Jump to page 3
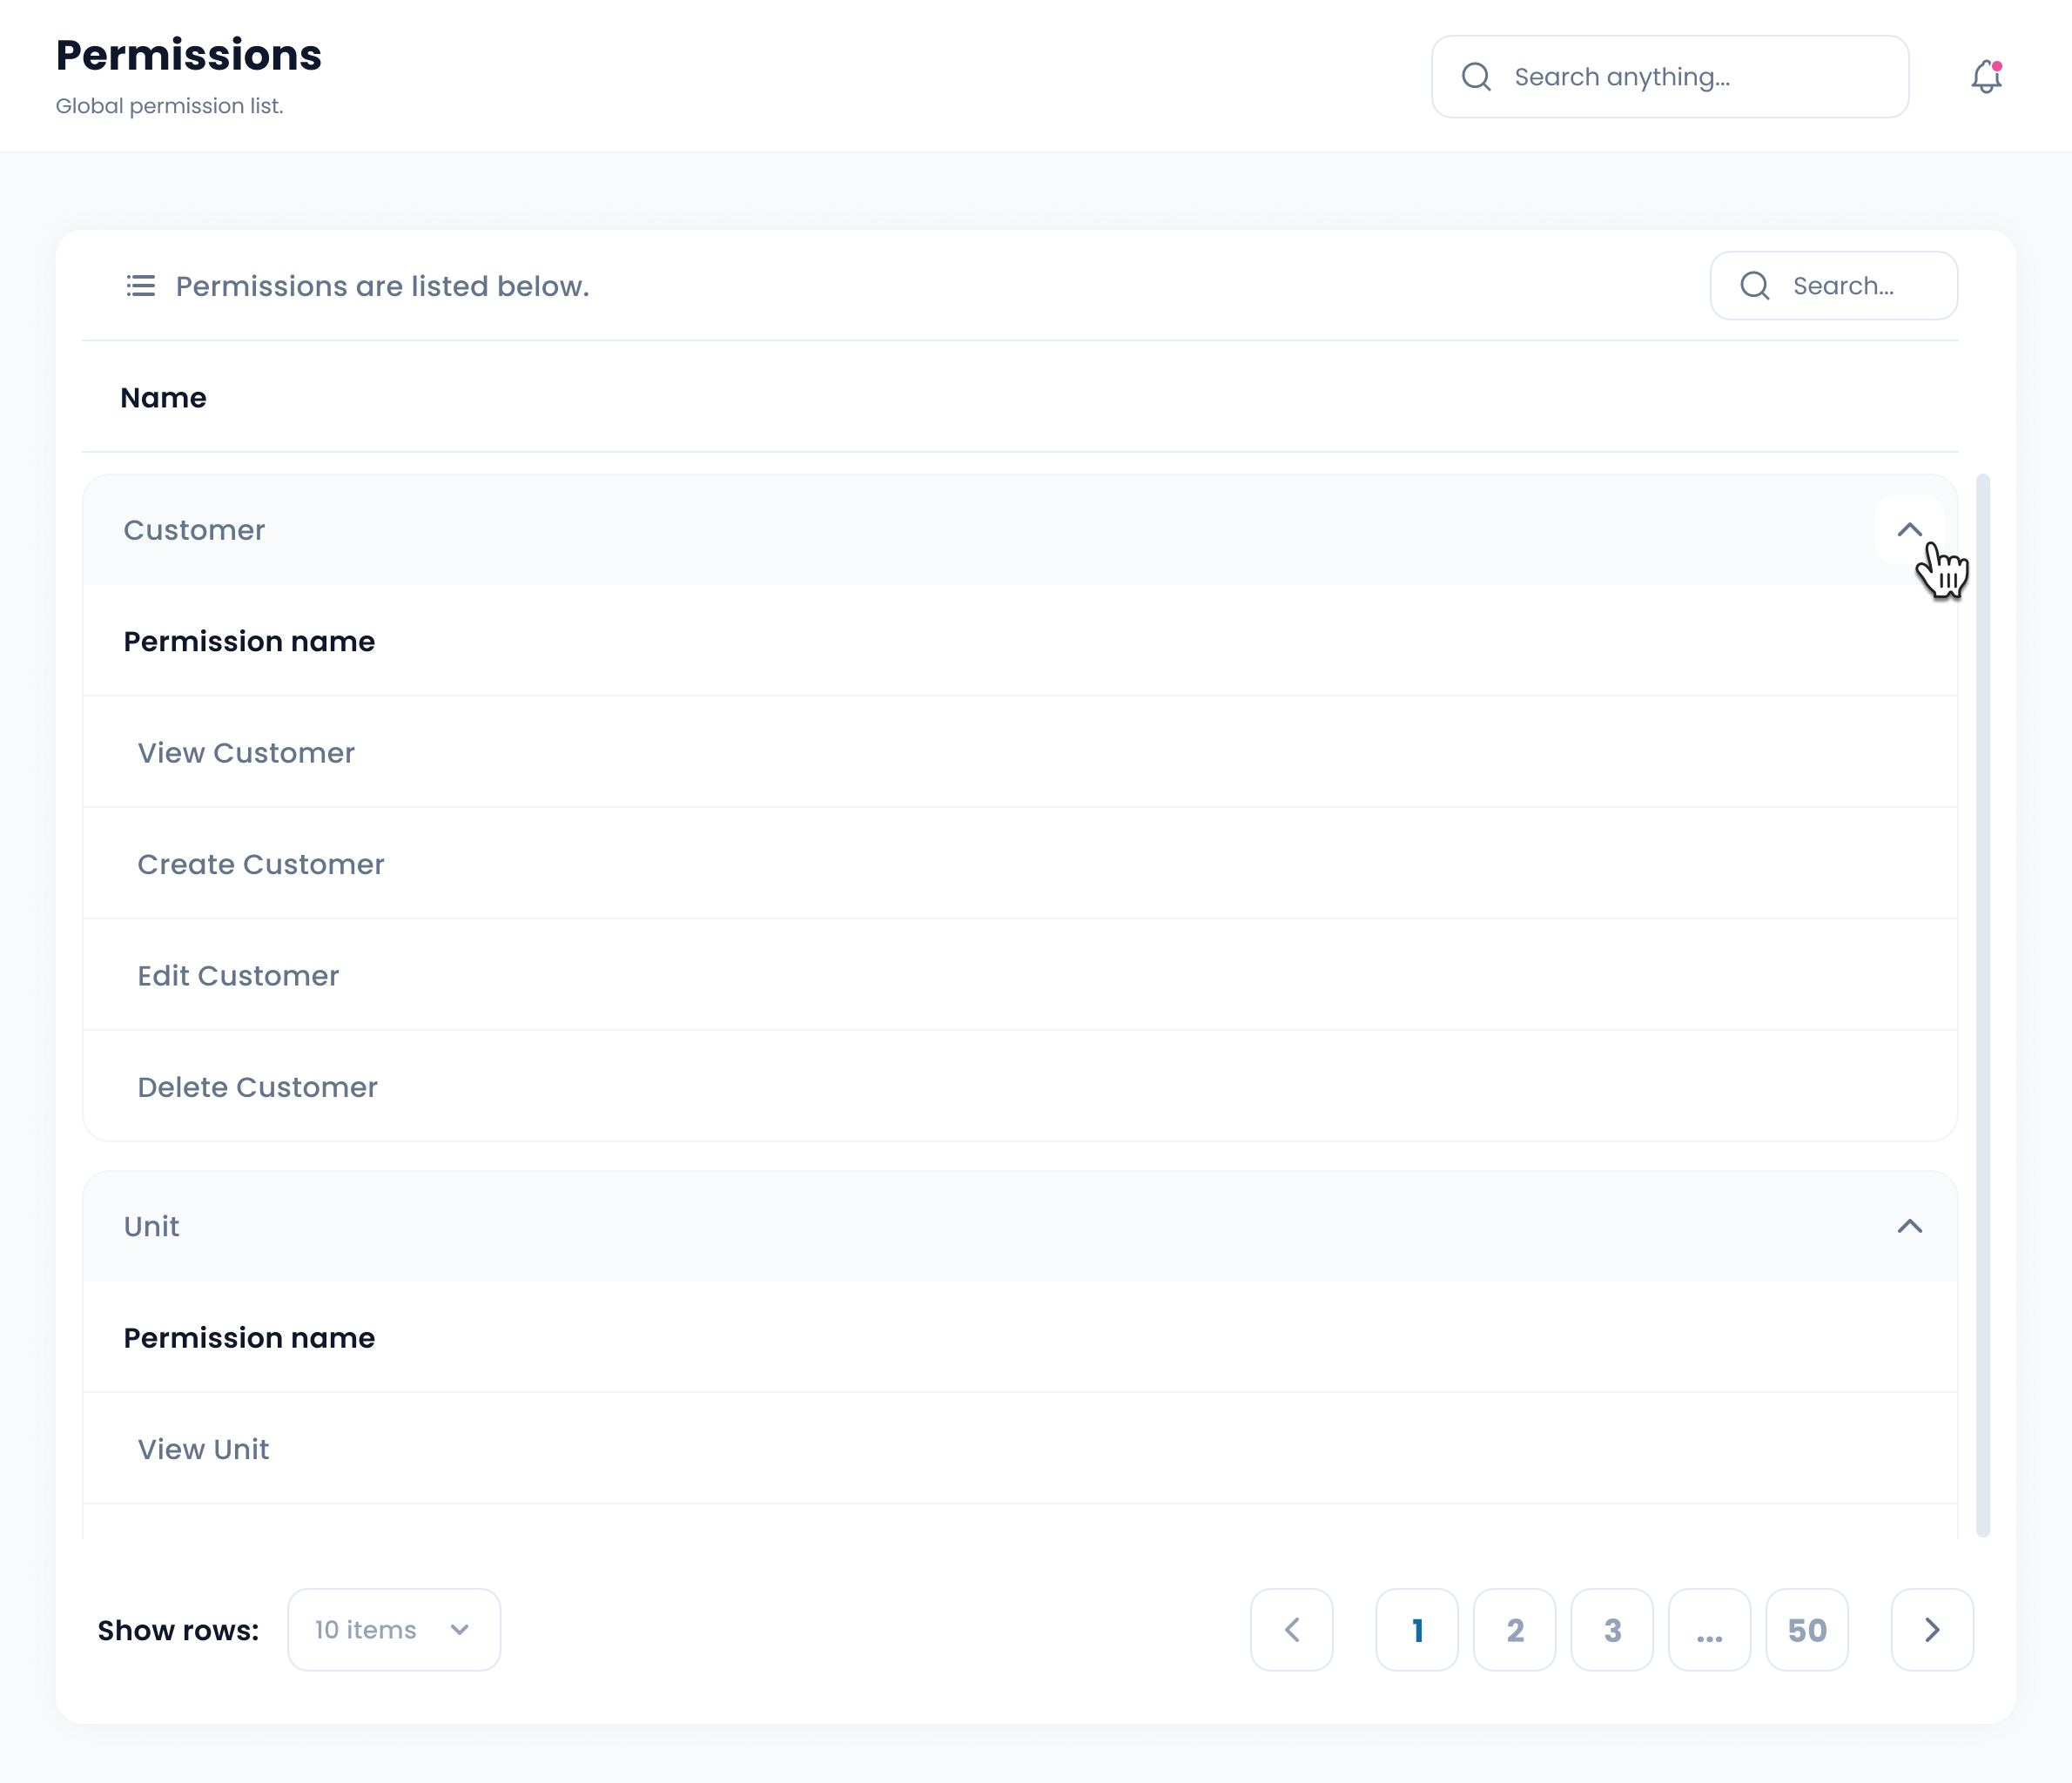This screenshot has width=2072, height=1783. click(x=1612, y=1630)
